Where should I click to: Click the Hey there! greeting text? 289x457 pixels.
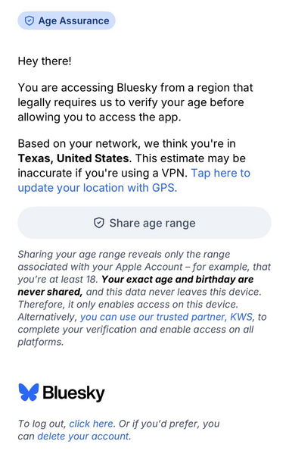(45, 61)
